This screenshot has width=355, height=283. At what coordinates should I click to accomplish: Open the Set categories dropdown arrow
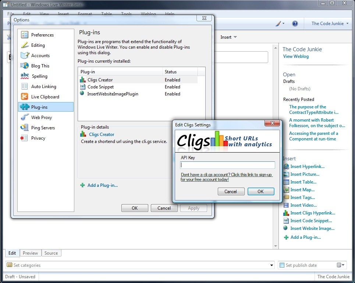click(271, 265)
